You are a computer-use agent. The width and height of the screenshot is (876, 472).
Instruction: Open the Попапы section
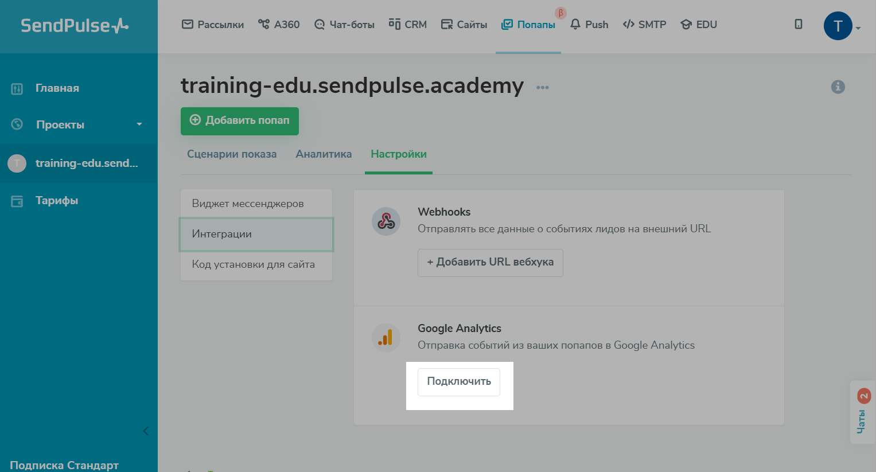coord(528,25)
